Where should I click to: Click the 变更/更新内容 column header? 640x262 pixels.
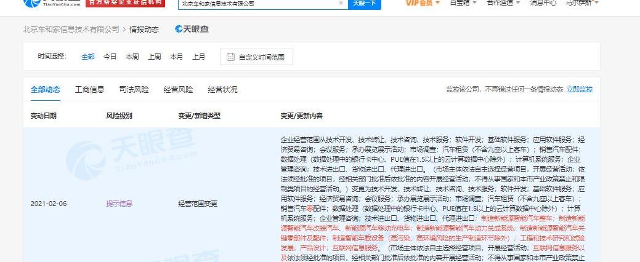tap(302, 116)
